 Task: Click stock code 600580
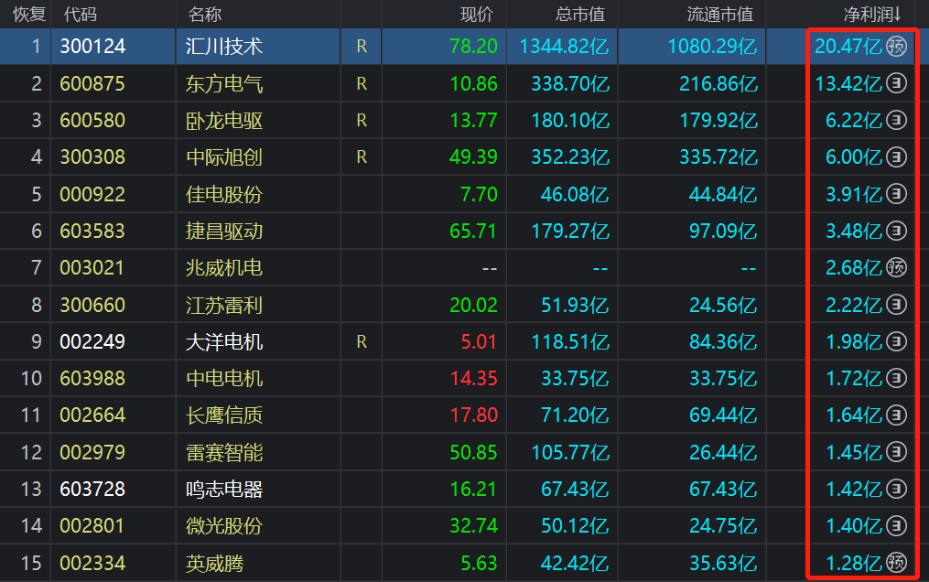[x=92, y=120]
